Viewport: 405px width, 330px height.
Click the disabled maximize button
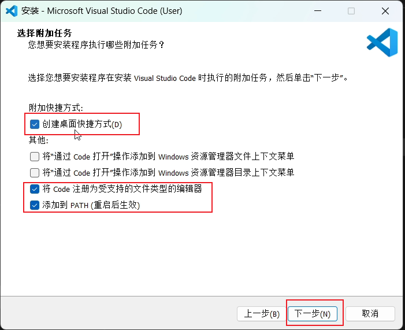point(351,11)
